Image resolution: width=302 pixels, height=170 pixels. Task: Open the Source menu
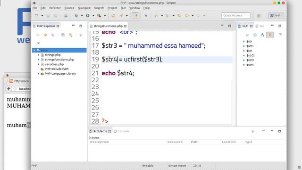tap(69, 8)
